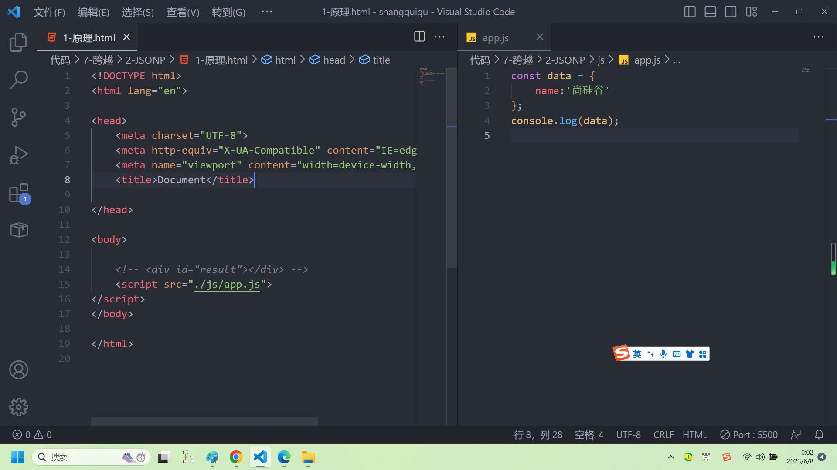This screenshot has height=470, width=837.
Task: Open the 查看(V) menu
Action: (x=183, y=12)
